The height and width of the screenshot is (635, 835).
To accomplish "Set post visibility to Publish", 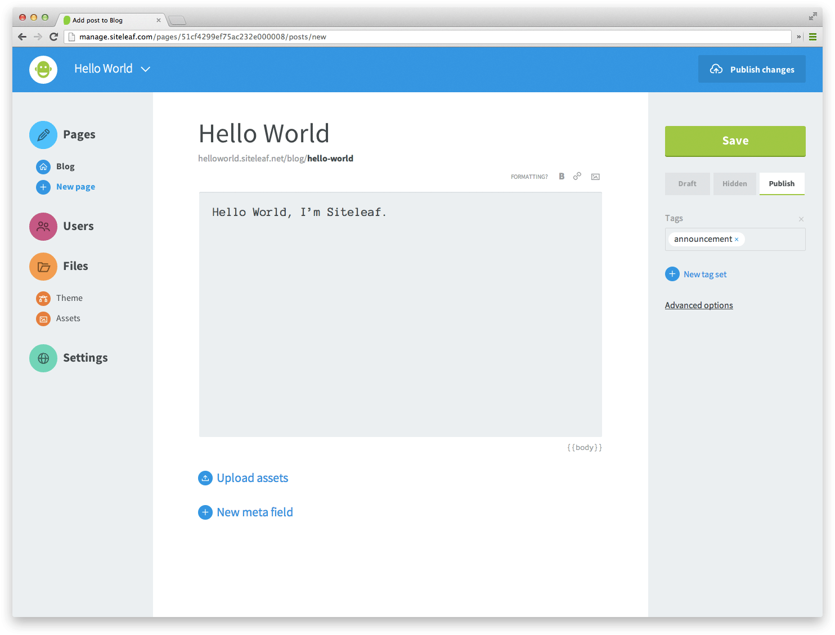I will coord(782,184).
